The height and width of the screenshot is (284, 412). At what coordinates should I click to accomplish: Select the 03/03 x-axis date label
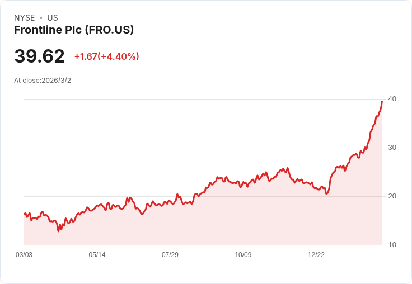point(24,255)
